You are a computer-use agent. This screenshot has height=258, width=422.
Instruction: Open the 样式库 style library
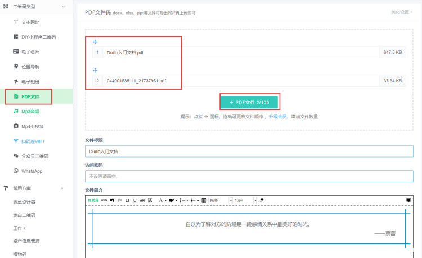point(93,200)
